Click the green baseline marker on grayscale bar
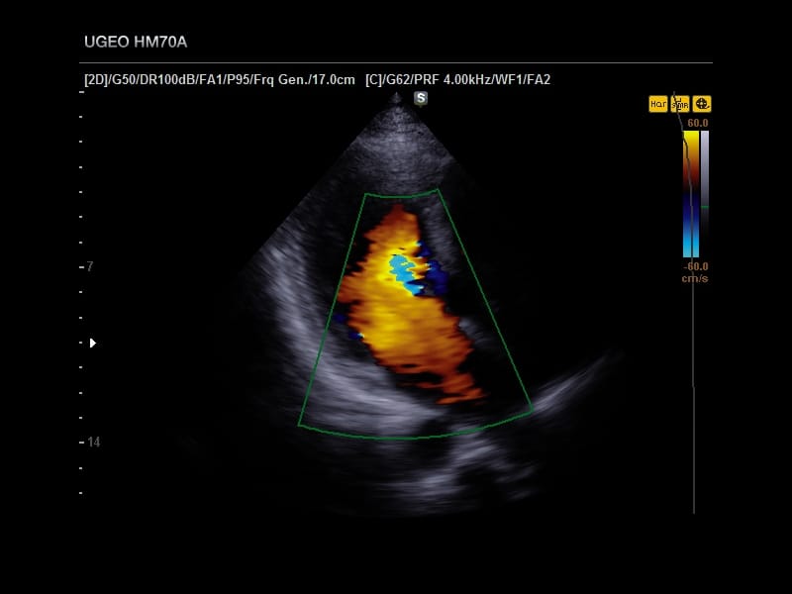This screenshot has height=594, width=792. coord(705,207)
